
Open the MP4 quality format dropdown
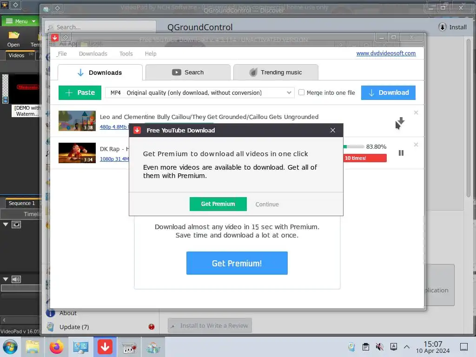(200, 93)
